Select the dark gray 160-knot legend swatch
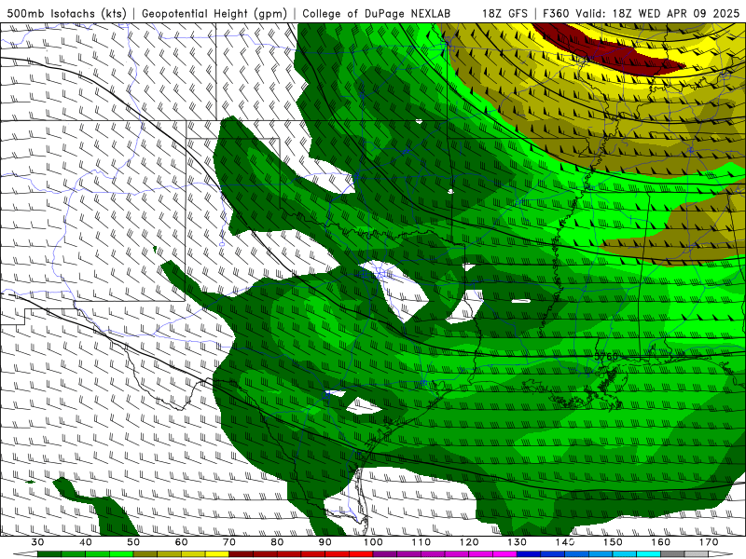The height and width of the screenshot is (559, 746). coord(672,554)
